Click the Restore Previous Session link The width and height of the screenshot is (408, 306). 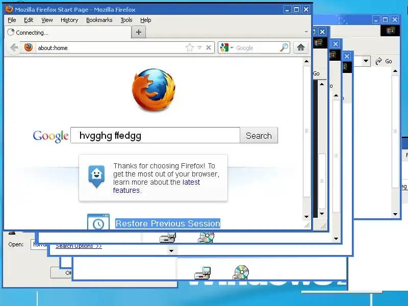coord(168,223)
